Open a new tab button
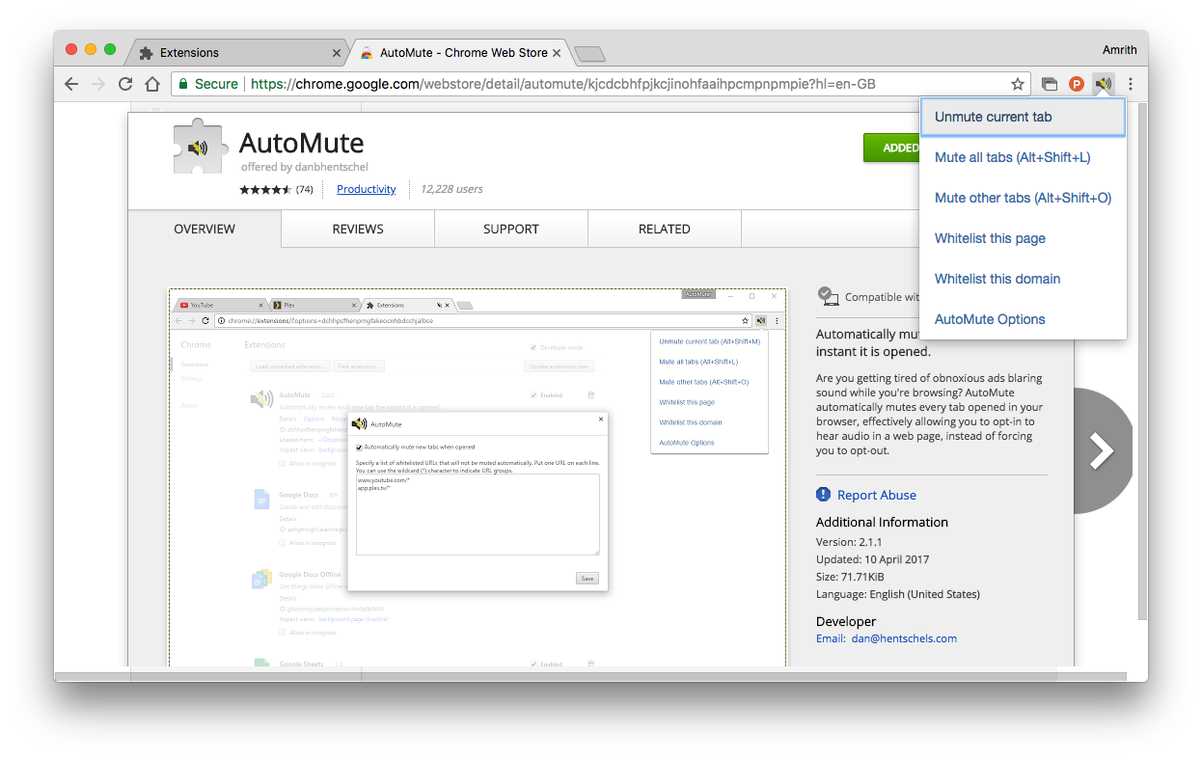Screen dimensions: 1202x759 point(588,53)
